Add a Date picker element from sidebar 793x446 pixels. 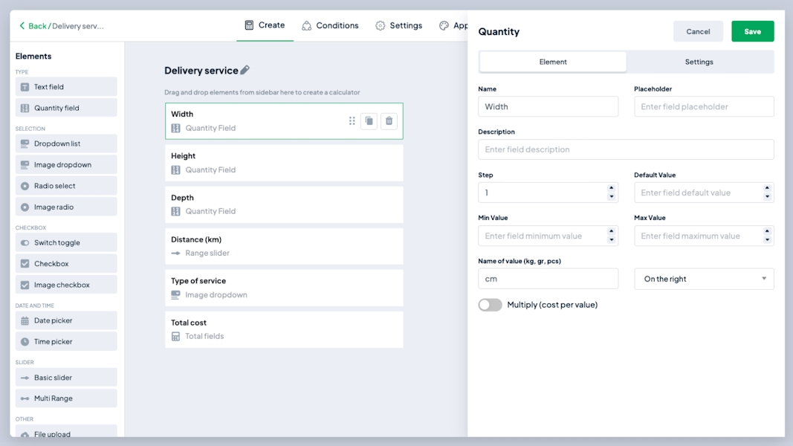[x=66, y=320]
